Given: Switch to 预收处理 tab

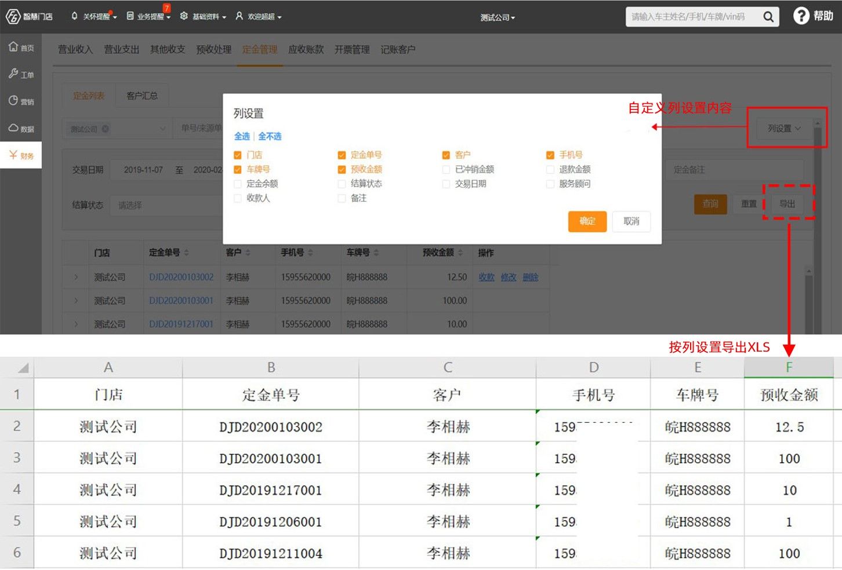Looking at the screenshot, I should click(x=214, y=50).
